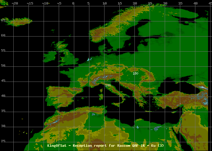Select the 40 longitude label at top
Viewport: 212px width, 151px height.
pyautogui.click(x=195, y=3)
